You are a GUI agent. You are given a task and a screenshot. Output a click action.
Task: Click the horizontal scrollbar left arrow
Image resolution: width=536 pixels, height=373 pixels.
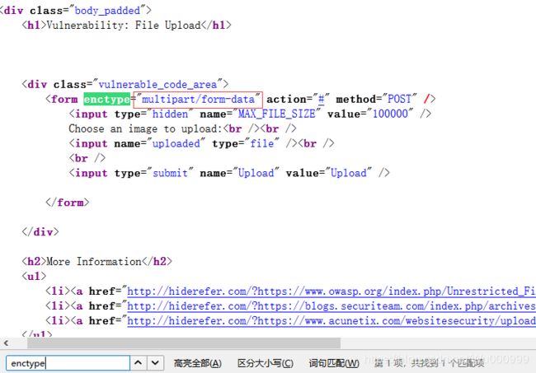6,343
